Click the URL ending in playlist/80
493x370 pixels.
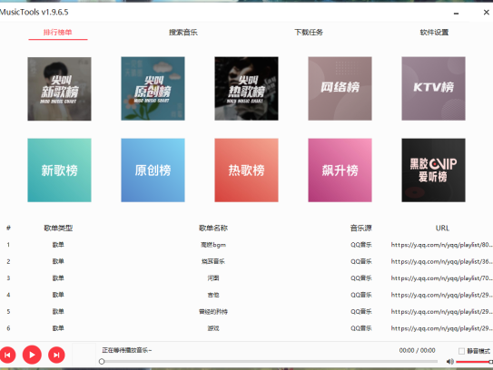[442, 245]
